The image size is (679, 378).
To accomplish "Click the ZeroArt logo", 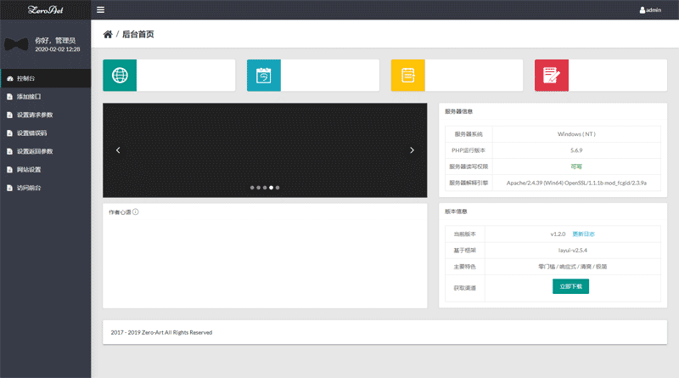I will [44, 10].
